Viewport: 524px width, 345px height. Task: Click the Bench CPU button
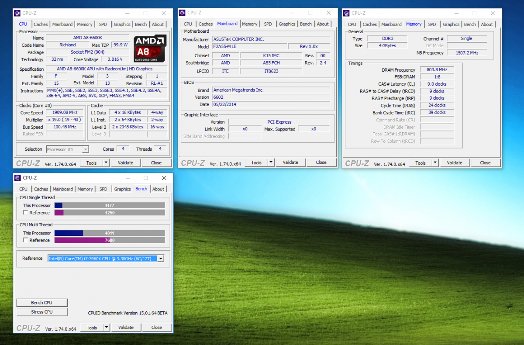[x=42, y=303]
